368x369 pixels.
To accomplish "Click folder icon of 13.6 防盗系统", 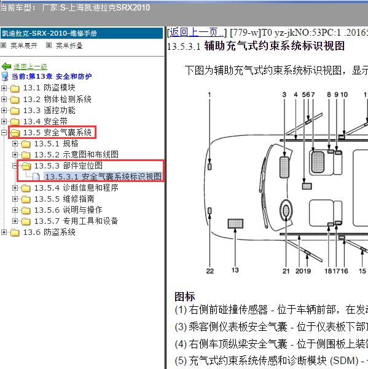I will click(15, 232).
